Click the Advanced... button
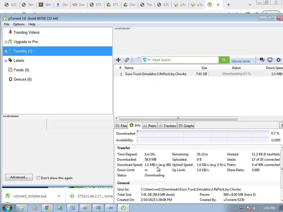This screenshot has height=212, width=283. 19,177
